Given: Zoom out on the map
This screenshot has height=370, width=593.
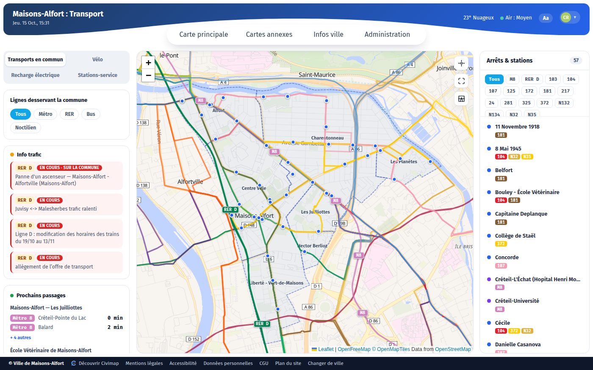Looking at the screenshot, I should (x=148, y=75).
